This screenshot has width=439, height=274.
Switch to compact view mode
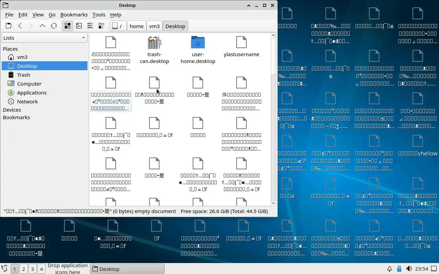[90, 26]
